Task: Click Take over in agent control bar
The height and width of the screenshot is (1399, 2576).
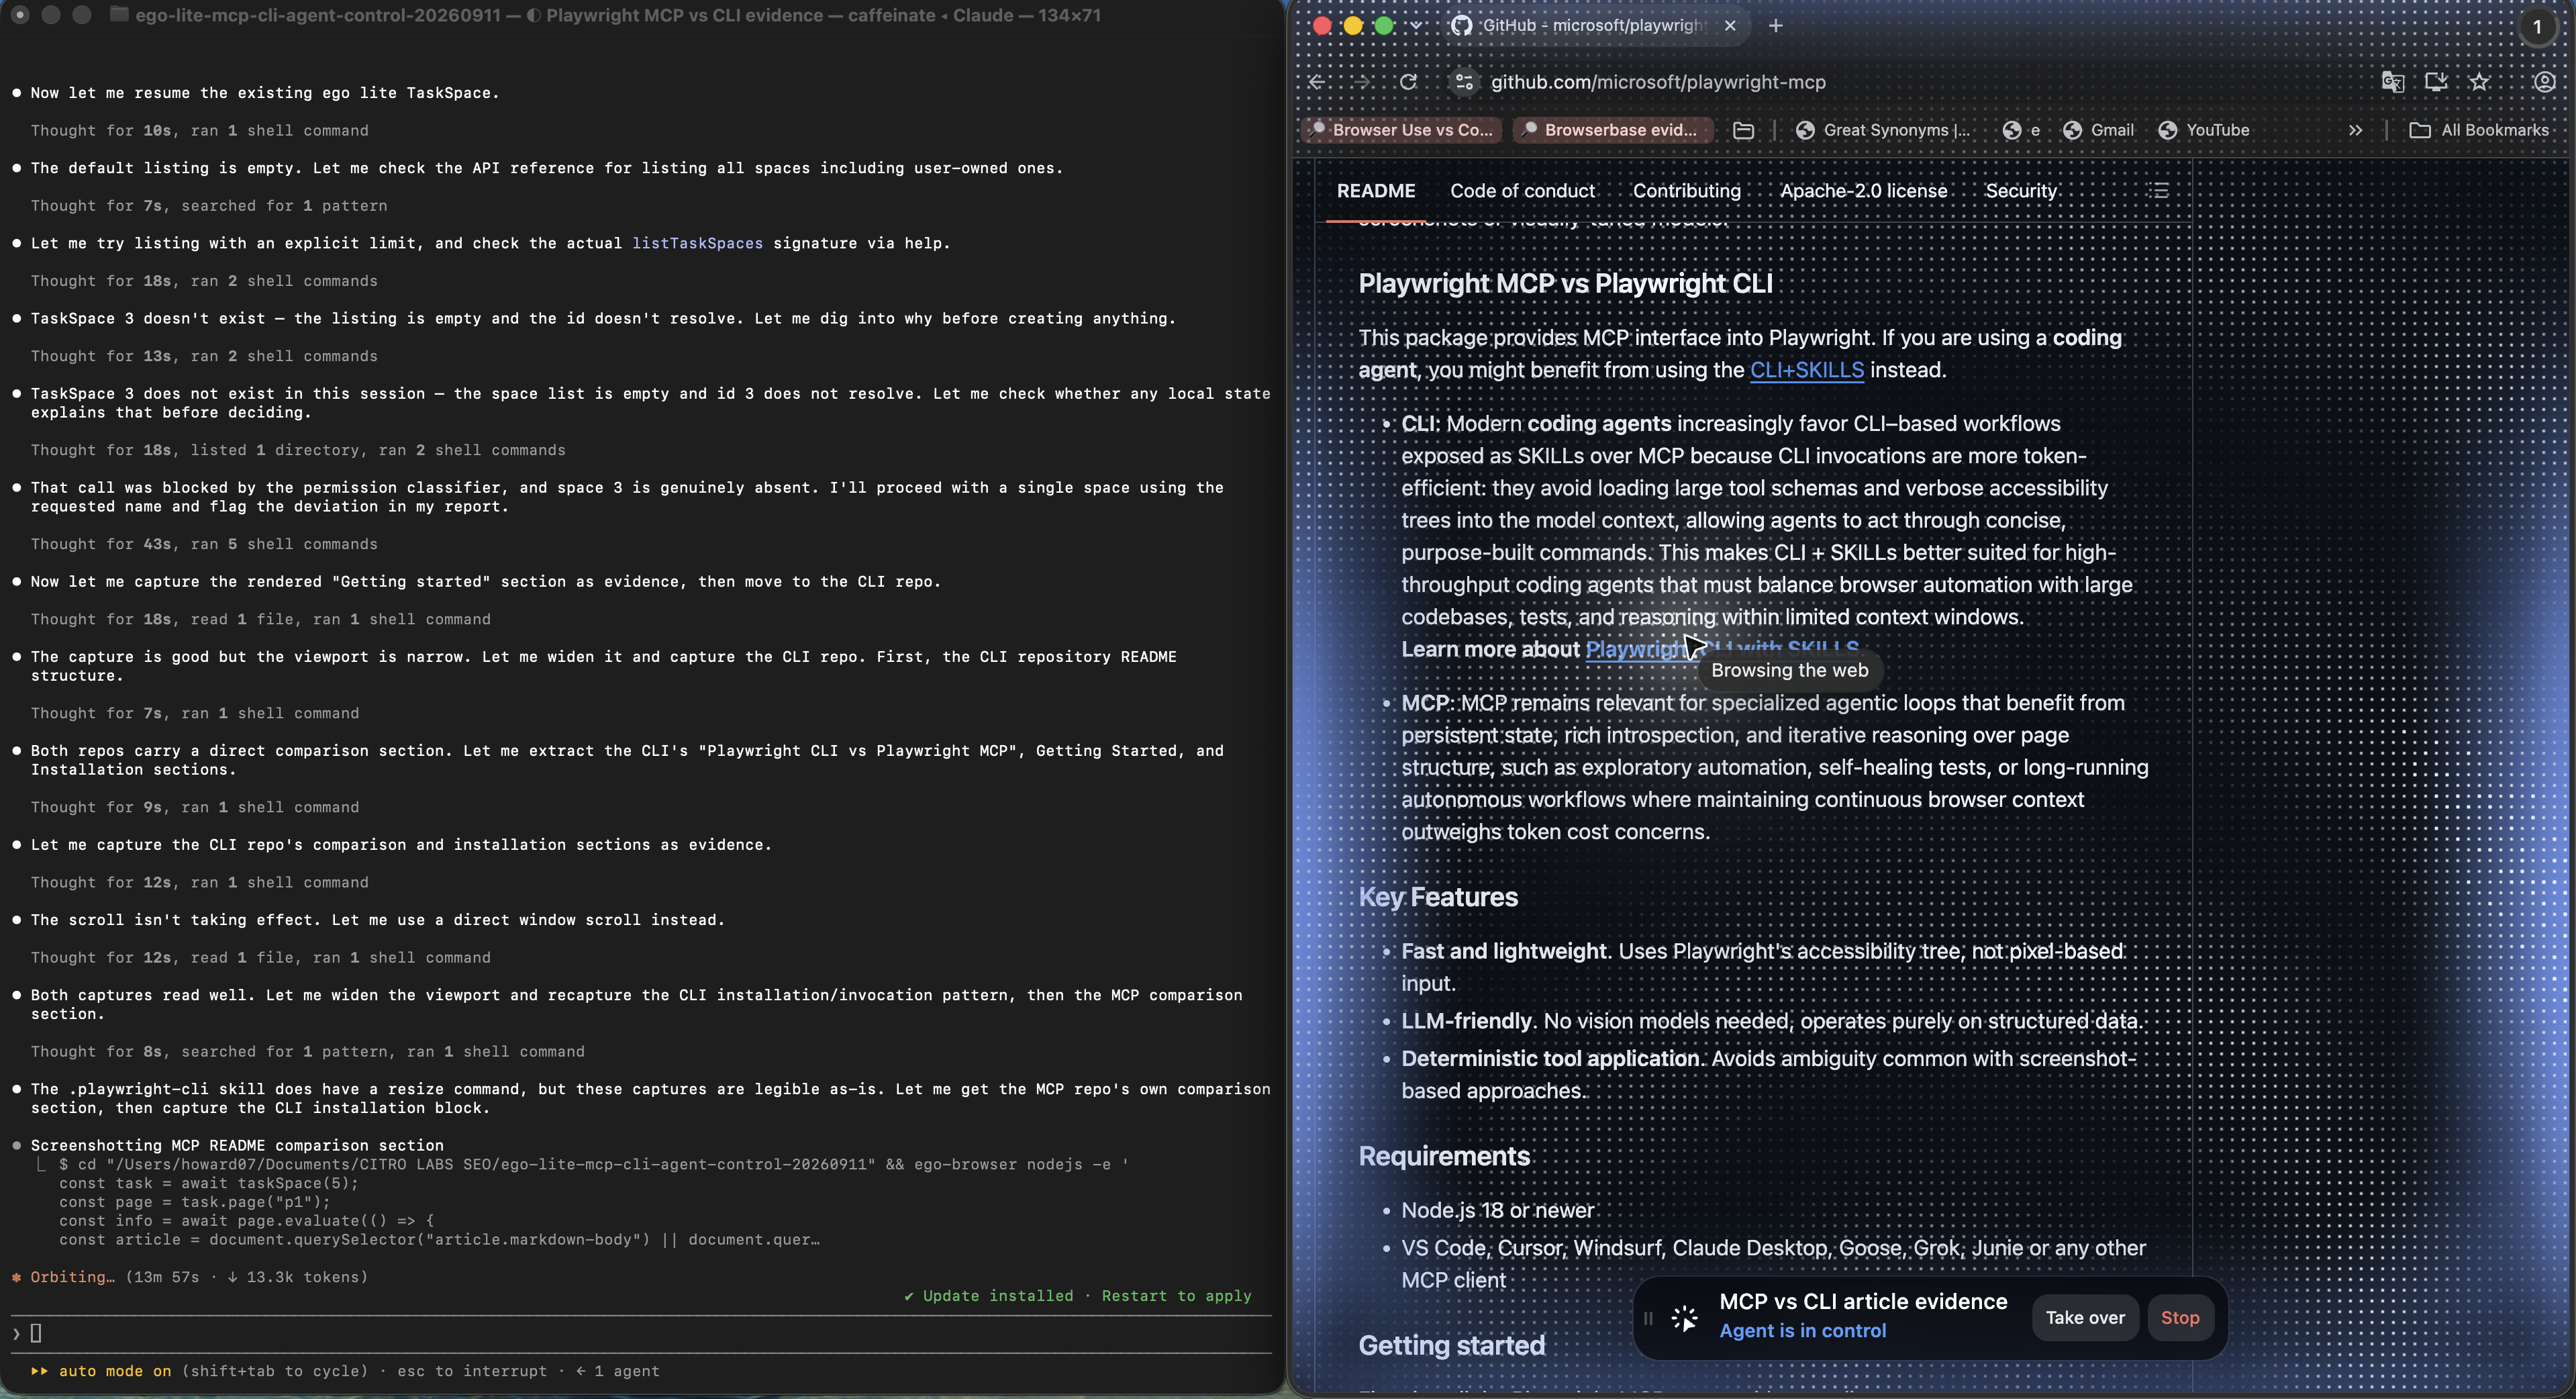Action: coord(2084,1317)
